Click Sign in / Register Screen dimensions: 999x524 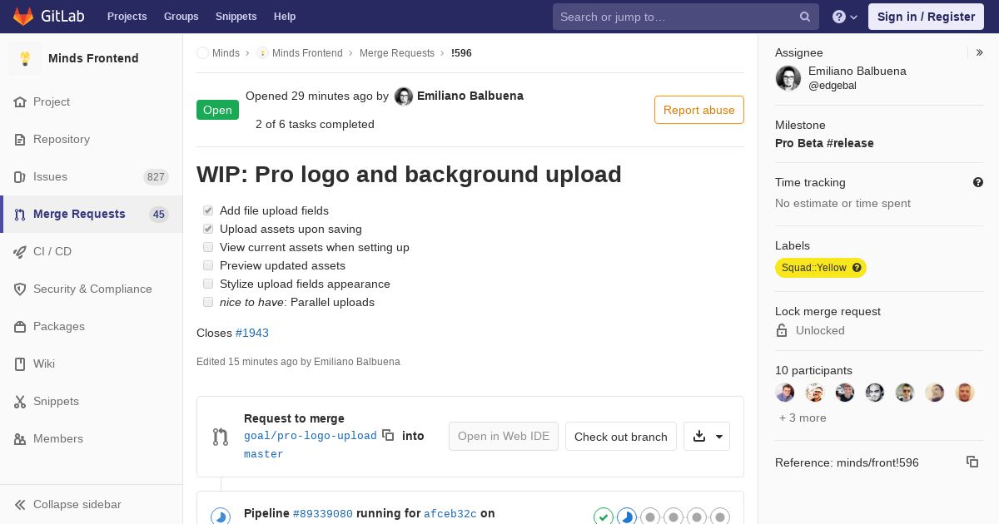click(926, 17)
